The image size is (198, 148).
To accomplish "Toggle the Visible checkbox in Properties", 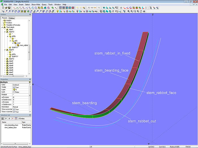I will [x=14, y=87].
